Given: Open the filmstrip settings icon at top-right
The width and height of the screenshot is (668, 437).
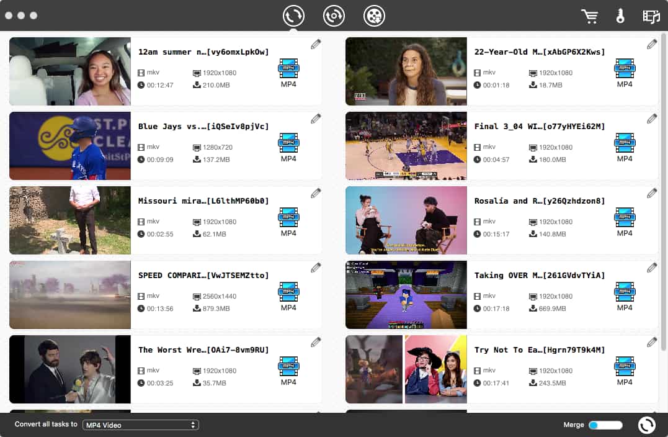Looking at the screenshot, I should [651, 17].
